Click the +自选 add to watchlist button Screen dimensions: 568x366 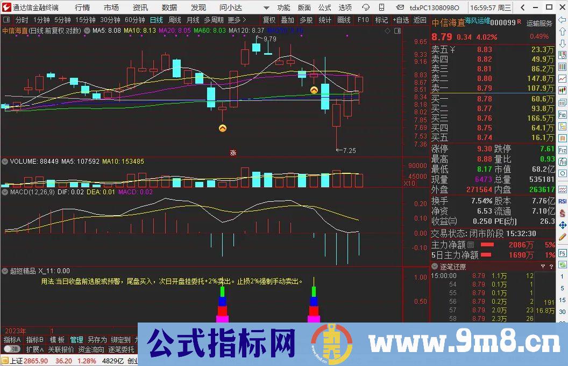pyautogui.click(x=401, y=20)
